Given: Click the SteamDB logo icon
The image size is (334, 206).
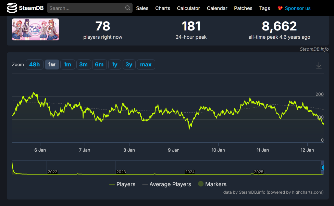Looking at the screenshot, I should (12, 8).
